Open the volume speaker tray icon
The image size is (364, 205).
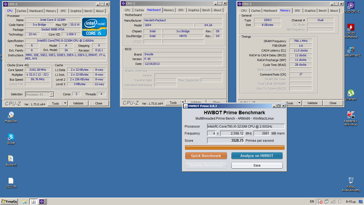[x=339, y=202]
